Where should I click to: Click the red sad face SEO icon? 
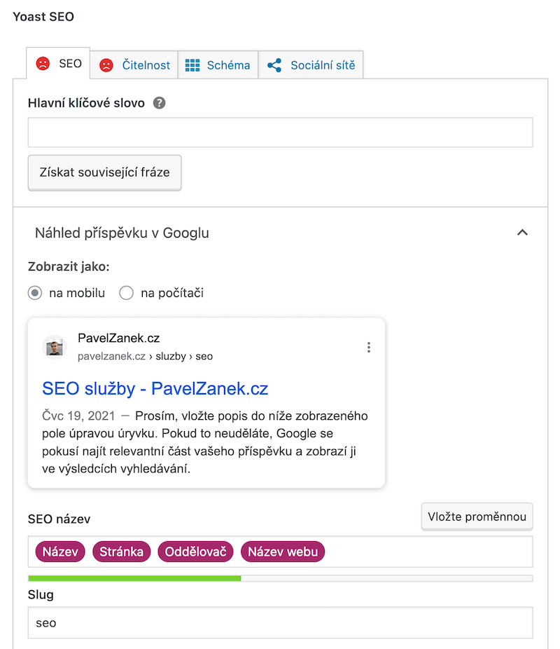(43, 64)
